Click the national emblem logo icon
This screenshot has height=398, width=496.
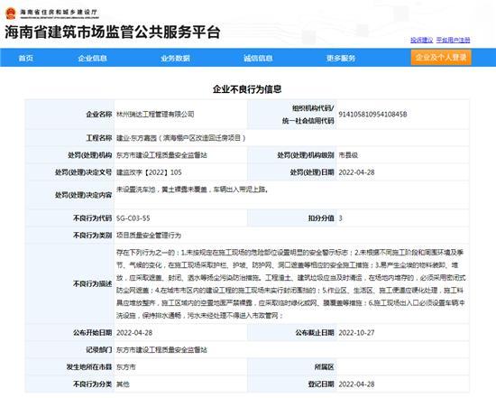(11, 14)
